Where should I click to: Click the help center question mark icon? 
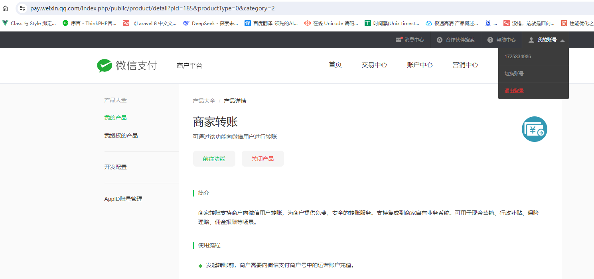point(490,40)
